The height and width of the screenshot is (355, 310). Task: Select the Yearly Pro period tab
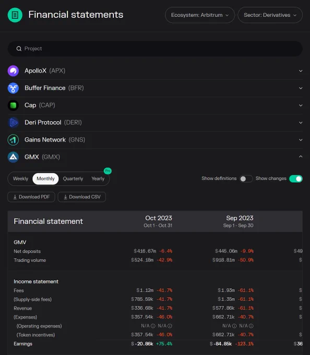[98, 179]
